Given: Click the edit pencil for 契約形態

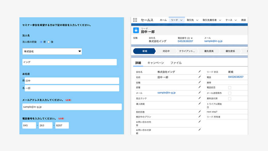Looking at the screenshot, I should [199, 112].
